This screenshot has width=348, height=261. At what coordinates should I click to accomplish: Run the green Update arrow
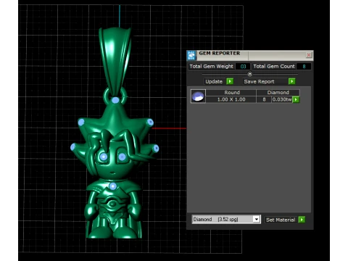[x=230, y=81]
